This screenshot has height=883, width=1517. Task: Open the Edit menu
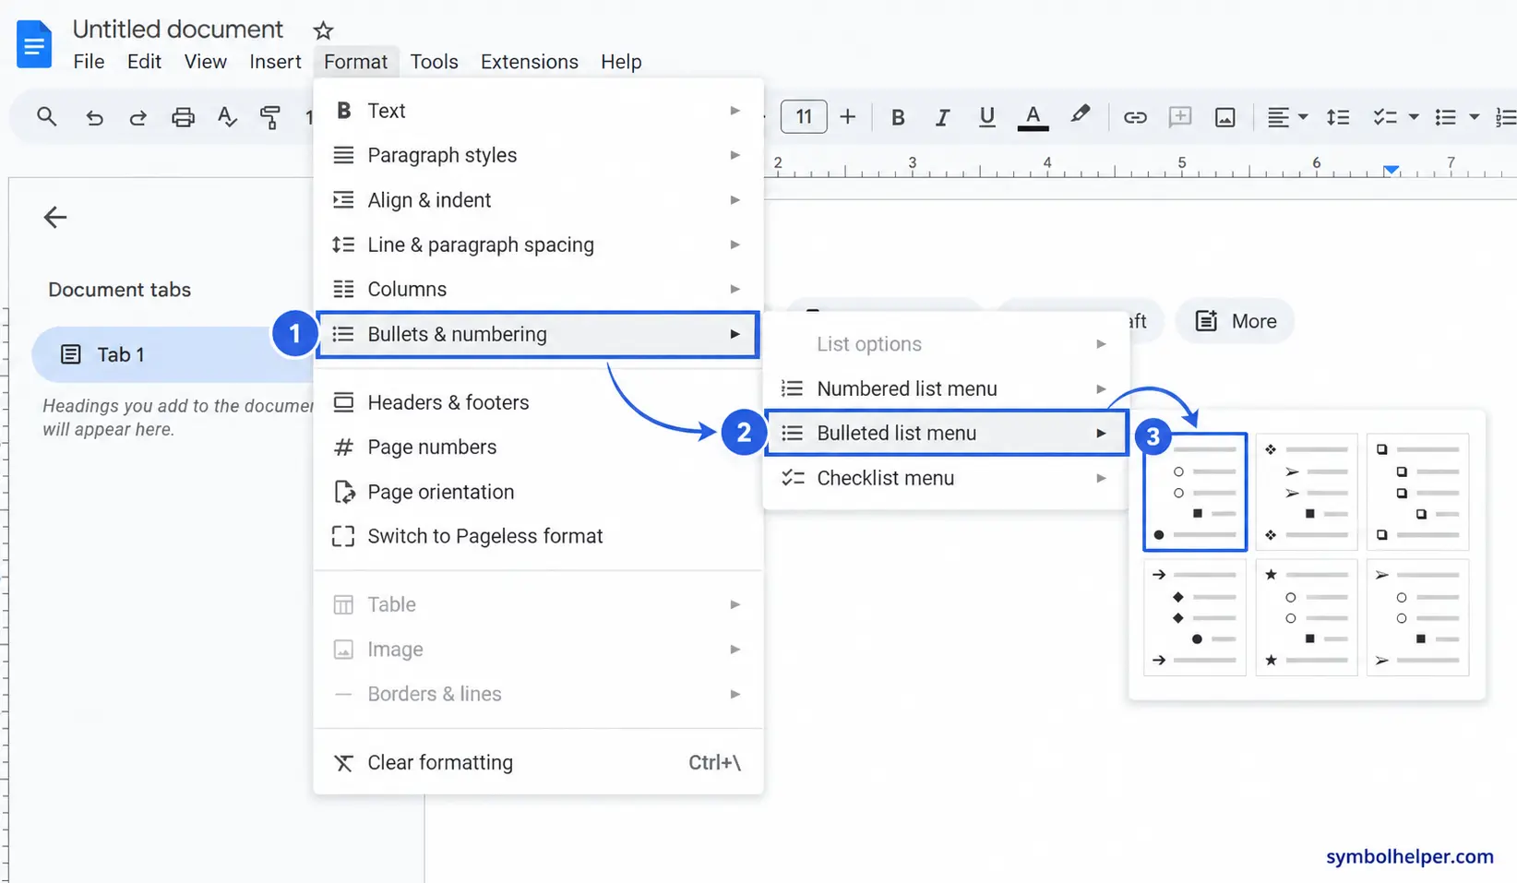click(144, 62)
